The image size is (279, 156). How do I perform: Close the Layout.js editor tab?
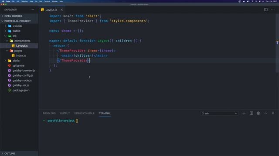point(61,10)
